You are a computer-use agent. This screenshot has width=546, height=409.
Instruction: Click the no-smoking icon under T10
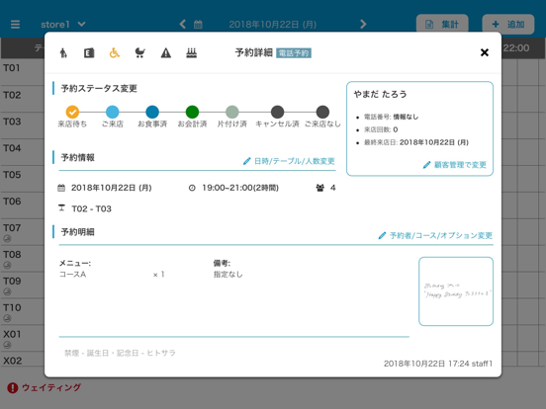[7, 318]
